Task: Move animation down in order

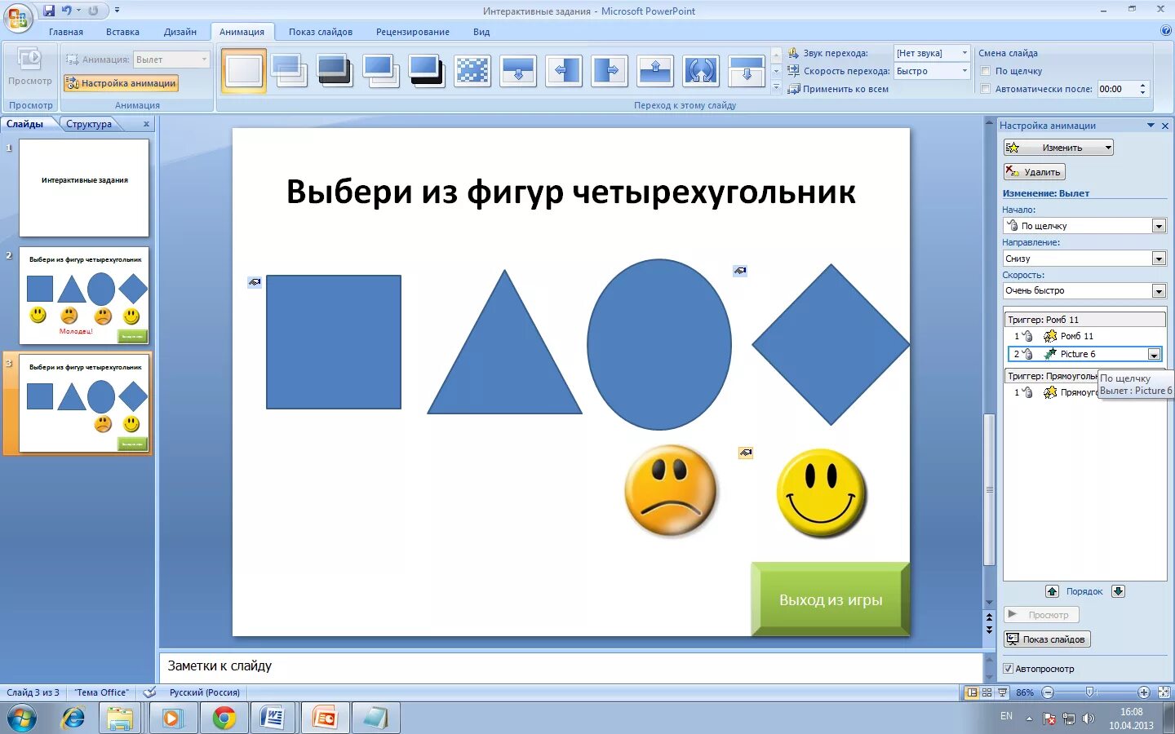Action: click(1118, 591)
